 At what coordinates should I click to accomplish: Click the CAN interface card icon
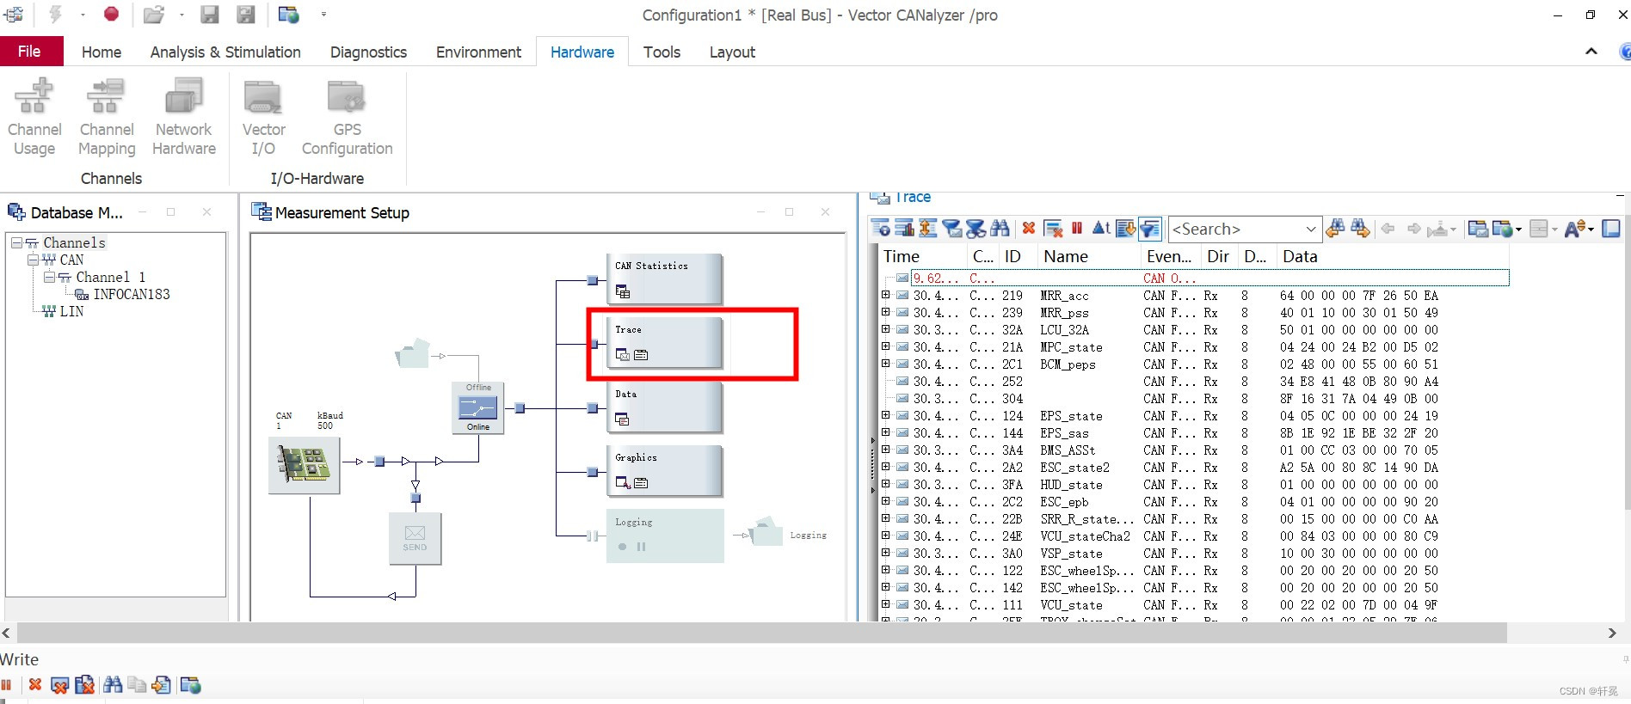click(x=304, y=465)
